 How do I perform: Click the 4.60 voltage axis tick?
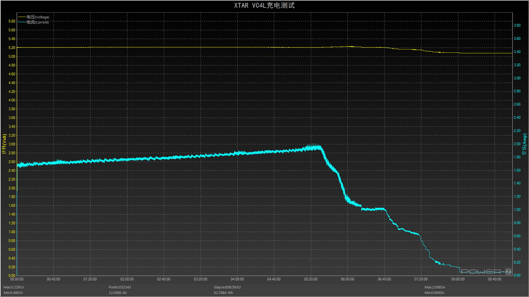click(12, 74)
